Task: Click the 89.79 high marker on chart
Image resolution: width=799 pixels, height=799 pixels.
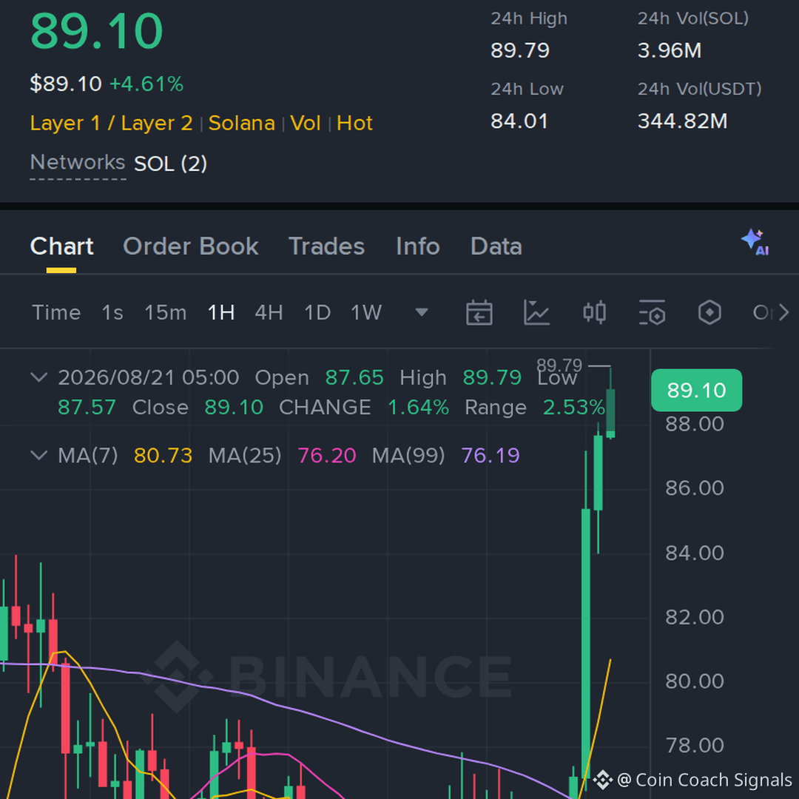Action: tap(559, 365)
